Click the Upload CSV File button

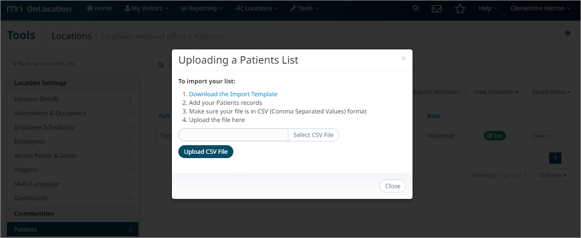206,152
